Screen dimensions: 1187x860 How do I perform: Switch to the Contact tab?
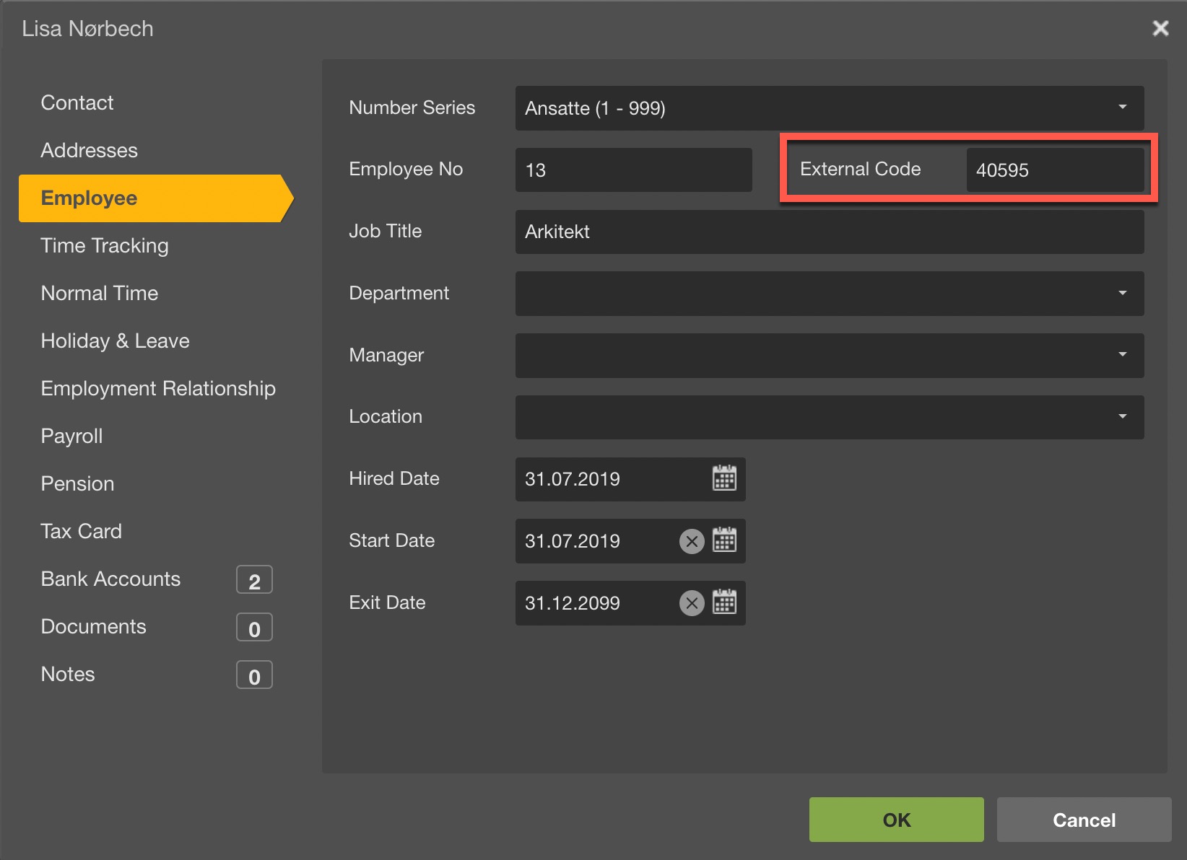77,102
